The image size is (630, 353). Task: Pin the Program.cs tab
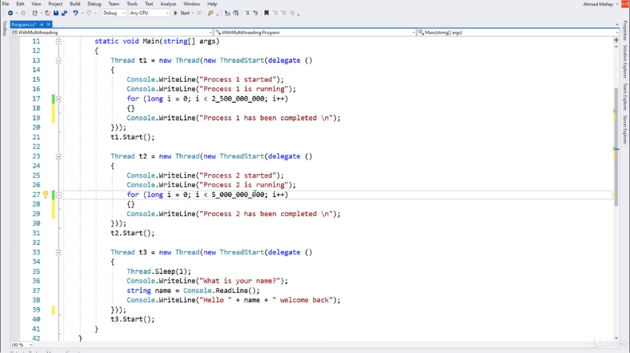coord(42,24)
